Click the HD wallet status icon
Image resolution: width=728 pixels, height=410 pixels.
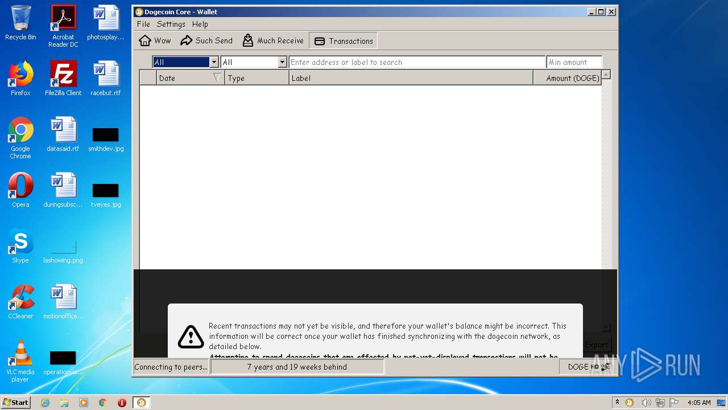click(594, 367)
